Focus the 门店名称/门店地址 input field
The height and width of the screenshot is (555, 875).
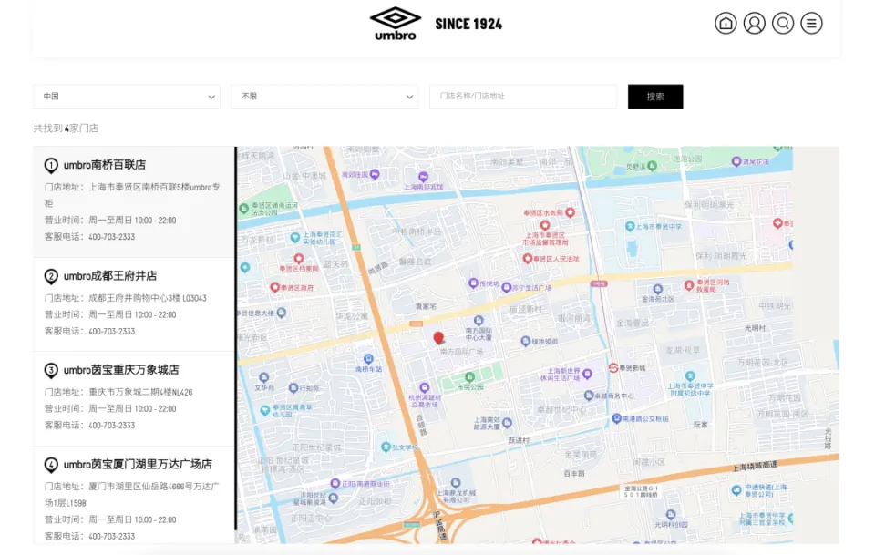tap(523, 97)
